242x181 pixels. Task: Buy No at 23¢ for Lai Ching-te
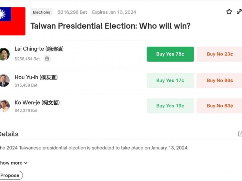[219, 54]
